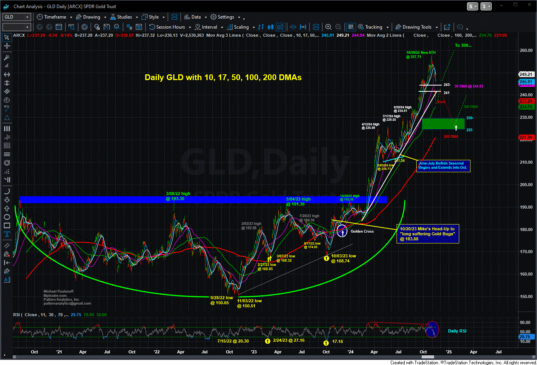Open the Data menu
Image resolution: width=537 pixels, height=365 pixels.
pos(192,17)
